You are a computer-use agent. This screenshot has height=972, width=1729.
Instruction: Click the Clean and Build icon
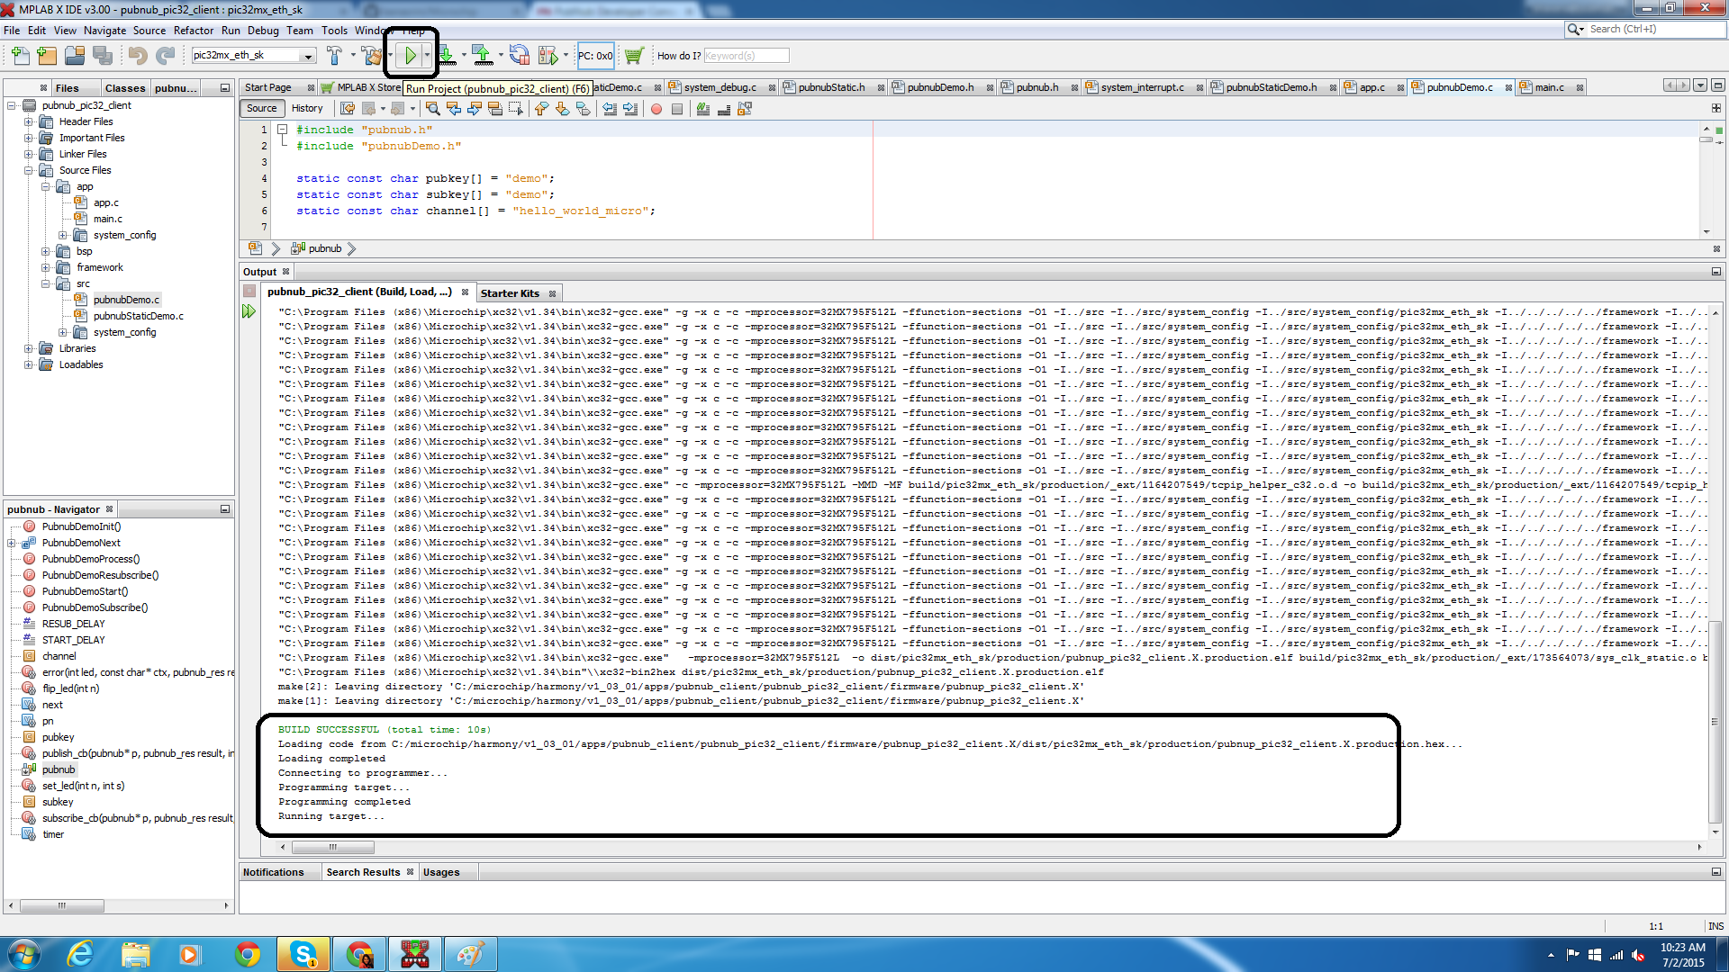(x=371, y=56)
